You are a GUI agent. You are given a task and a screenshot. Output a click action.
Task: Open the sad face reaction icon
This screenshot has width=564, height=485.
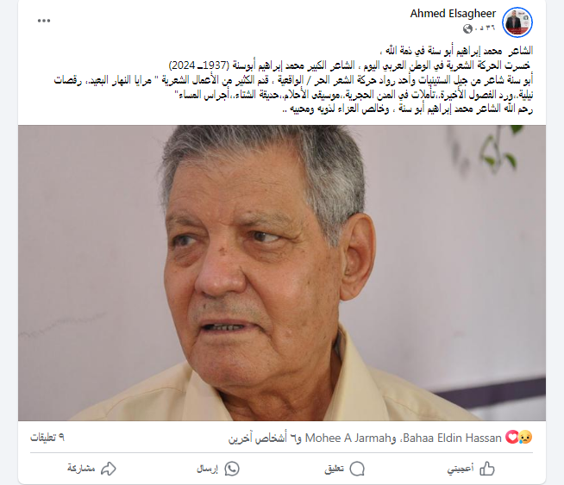coord(525,438)
